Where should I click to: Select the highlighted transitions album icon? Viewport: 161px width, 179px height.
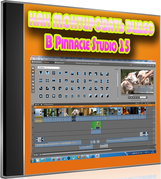33,72
